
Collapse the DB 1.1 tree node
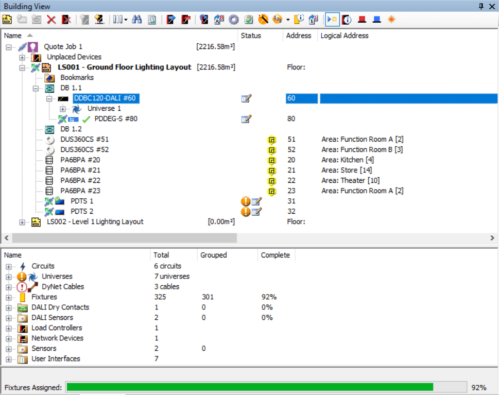tap(36, 88)
